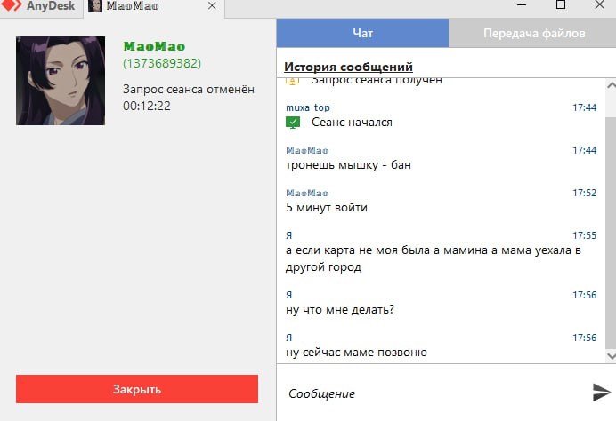The height and width of the screenshot is (421, 616).
Task: Minimize the AnyDesk window
Action: click(522, 5)
